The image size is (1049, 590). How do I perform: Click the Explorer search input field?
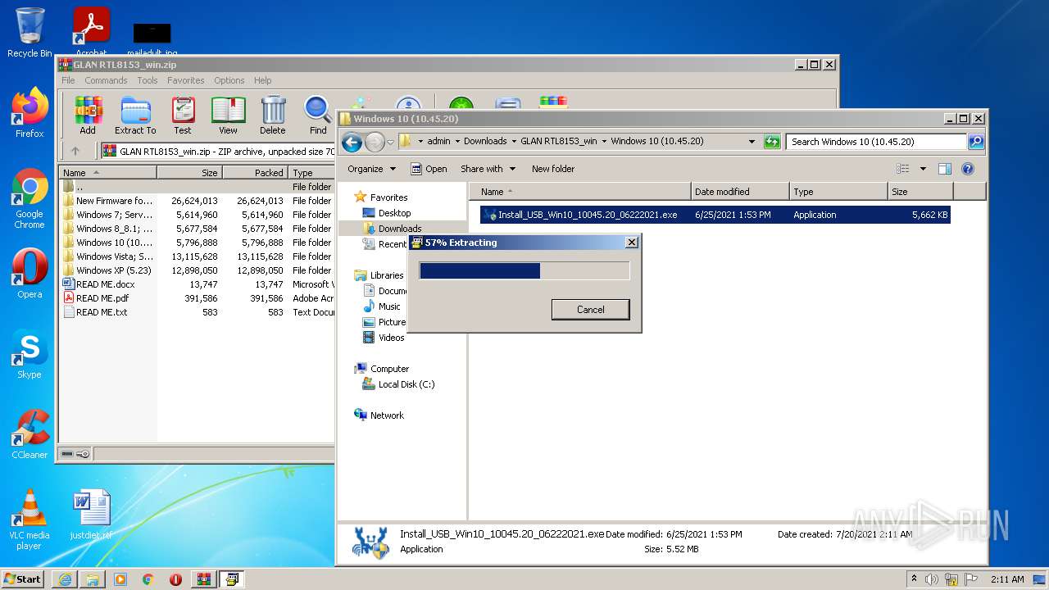(x=876, y=142)
